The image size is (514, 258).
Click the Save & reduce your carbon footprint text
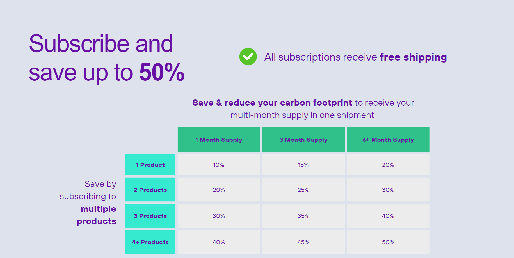click(x=272, y=103)
